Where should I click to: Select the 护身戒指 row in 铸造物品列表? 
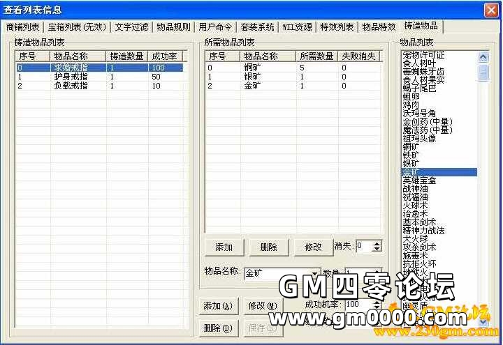click(x=71, y=77)
